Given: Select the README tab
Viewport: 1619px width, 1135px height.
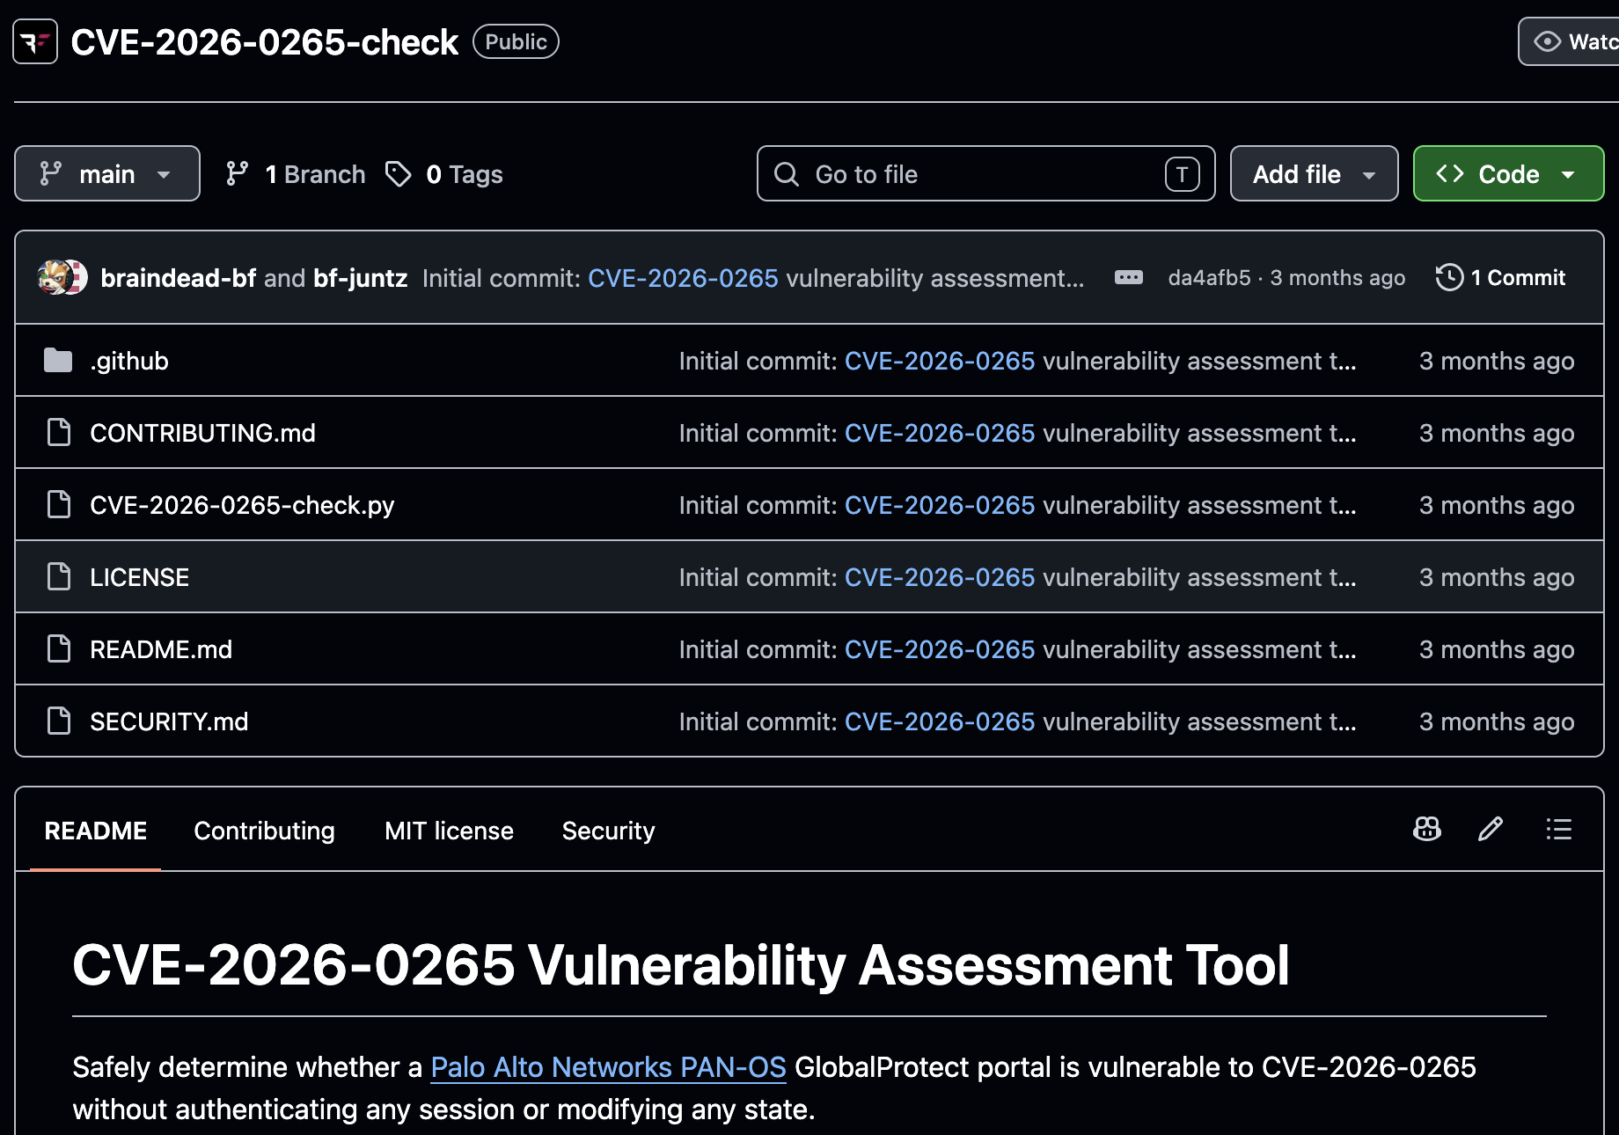Looking at the screenshot, I should pos(96,831).
